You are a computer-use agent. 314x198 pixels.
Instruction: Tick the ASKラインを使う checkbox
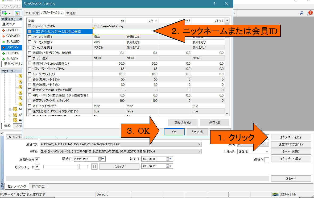click(30, 106)
